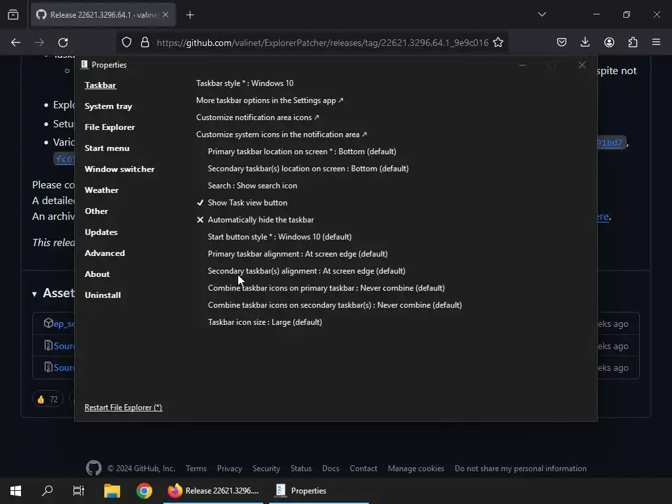Click the Properties taskbar item
Image resolution: width=672 pixels, height=504 pixels.
[319, 491]
